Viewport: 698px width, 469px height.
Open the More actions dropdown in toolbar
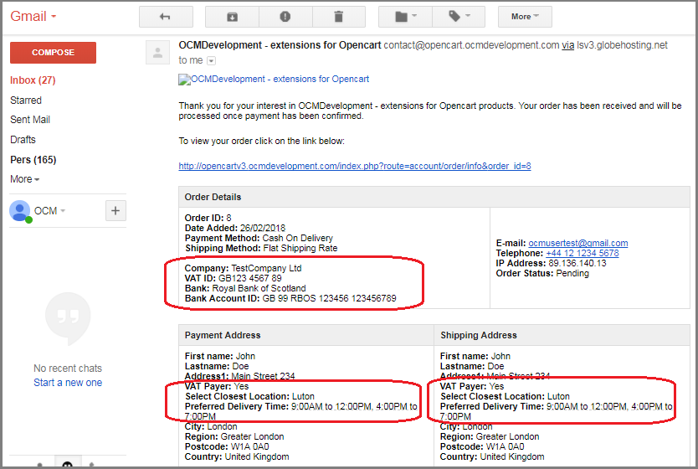(525, 17)
